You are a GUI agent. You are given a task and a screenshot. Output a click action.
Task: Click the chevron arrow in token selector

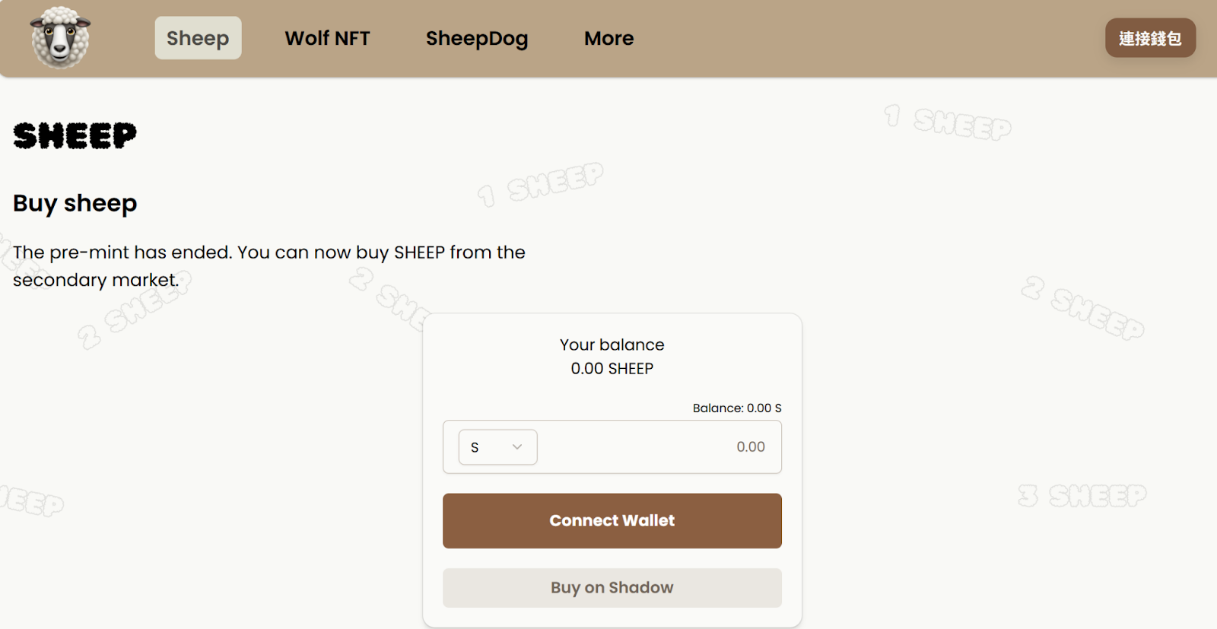(517, 447)
